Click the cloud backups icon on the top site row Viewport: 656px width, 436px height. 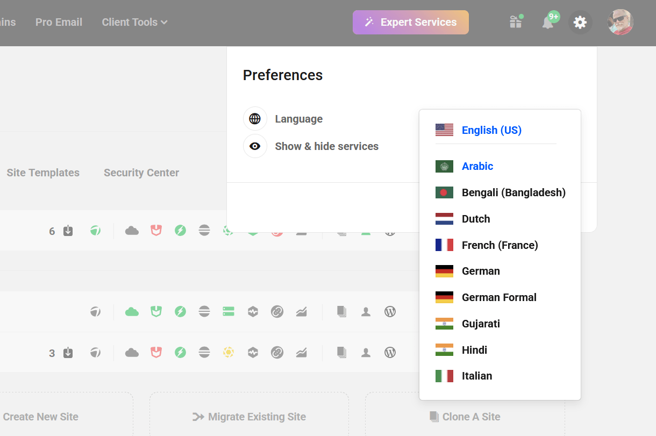pyautogui.click(x=132, y=231)
